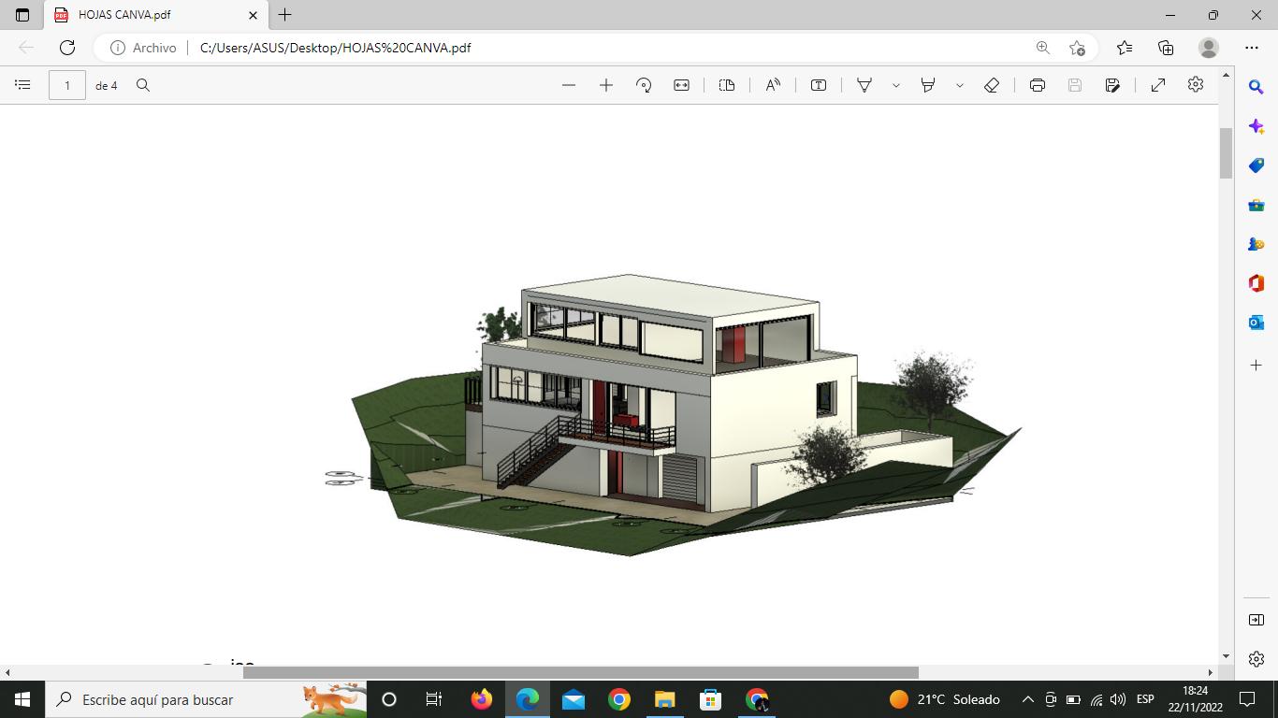
Task: Search within the PDF document
Action: [143, 85]
